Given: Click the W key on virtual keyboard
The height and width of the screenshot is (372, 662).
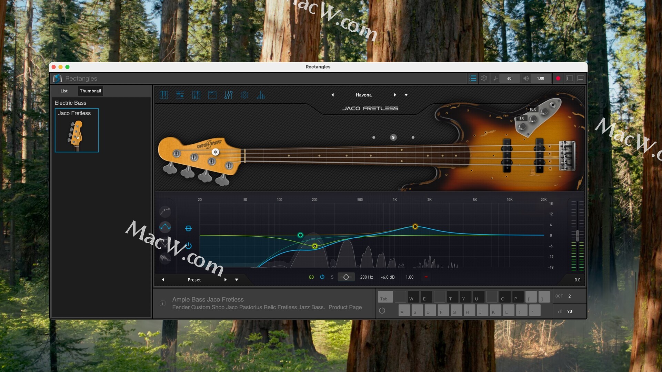Looking at the screenshot, I should point(413,297).
